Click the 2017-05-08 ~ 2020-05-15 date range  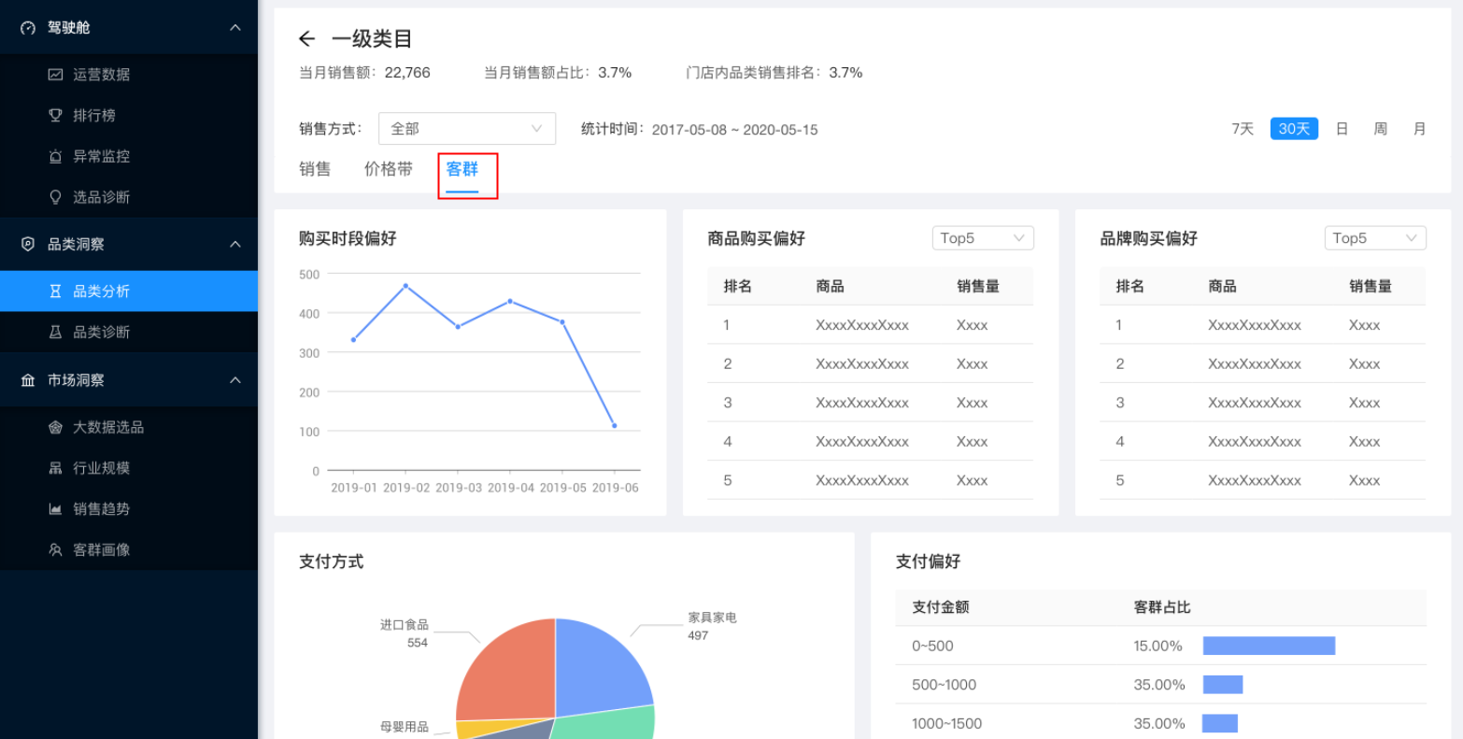click(x=734, y=130)
